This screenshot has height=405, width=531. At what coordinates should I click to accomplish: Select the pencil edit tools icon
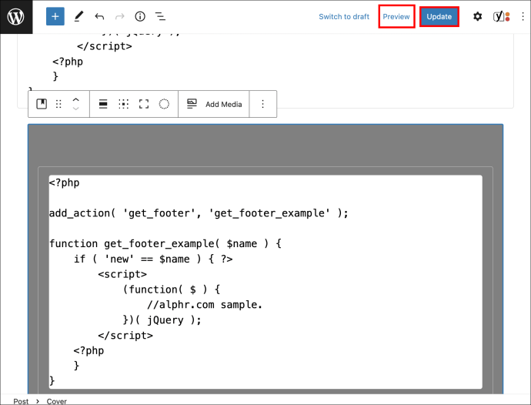78,17
